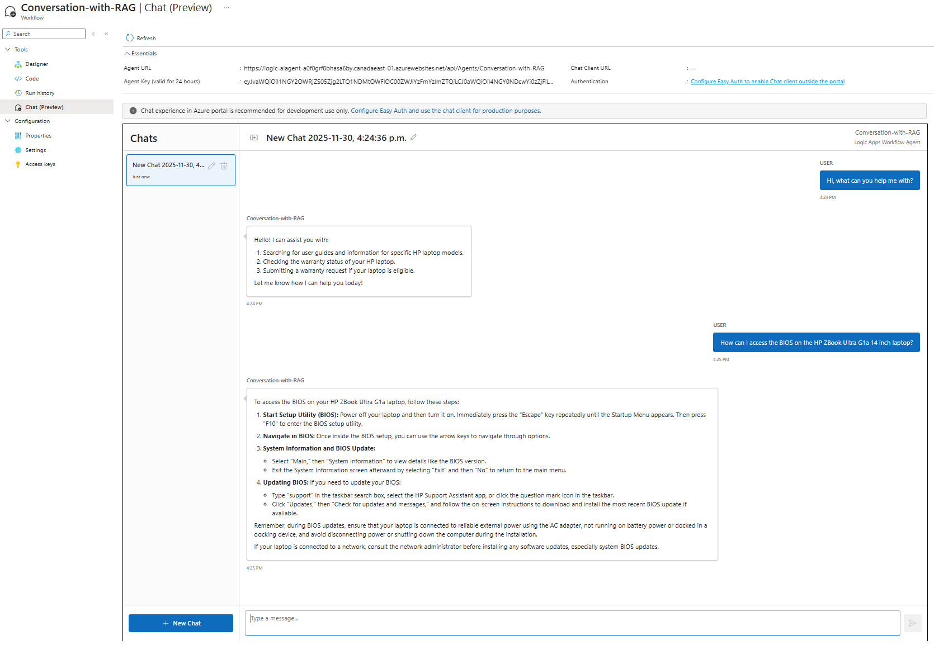Go to Run history
934x645 pixels.
40,93
